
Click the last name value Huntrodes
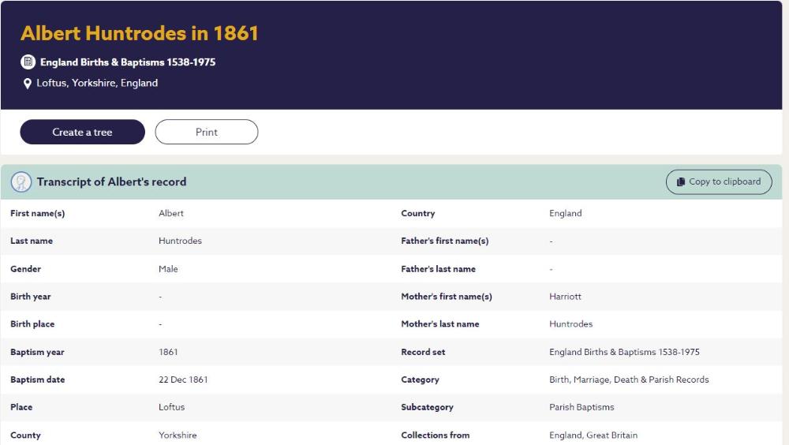[x=180, y=241]
